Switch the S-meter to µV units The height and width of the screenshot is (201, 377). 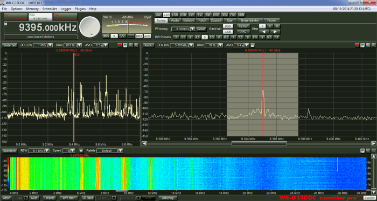coord(122,36)
